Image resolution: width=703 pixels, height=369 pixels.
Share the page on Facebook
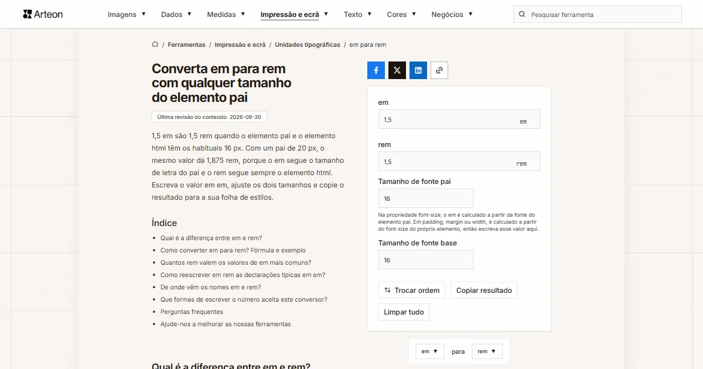point(376,70)
